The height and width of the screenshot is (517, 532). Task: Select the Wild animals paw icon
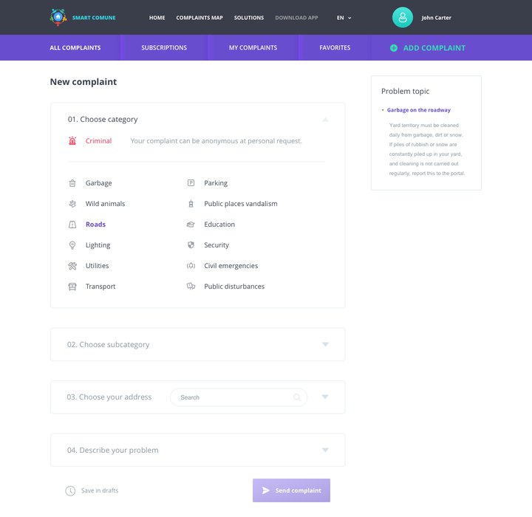(x=72, y=204)
